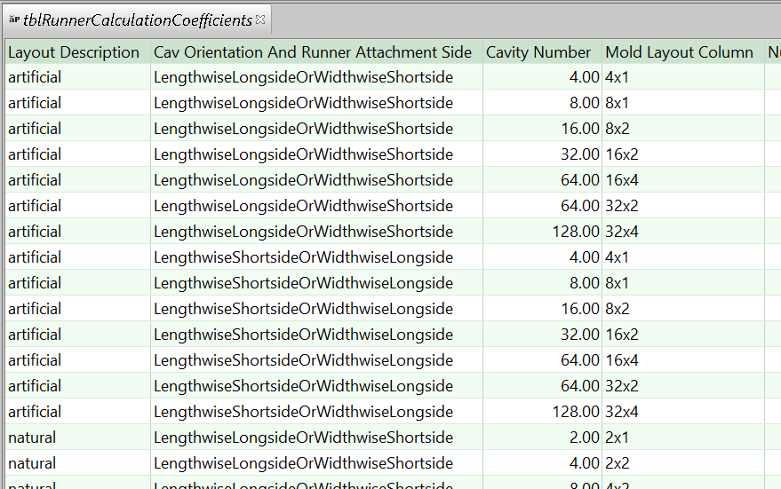Close the tblRunnerCalculationCoefficients tab
This screenshot has height=489, width=781.
click(260, 19)
